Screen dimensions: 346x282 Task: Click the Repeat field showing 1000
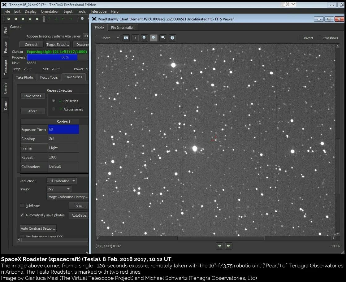point(63,157)
